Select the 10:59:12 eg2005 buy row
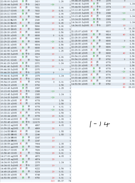 (36, 125)
